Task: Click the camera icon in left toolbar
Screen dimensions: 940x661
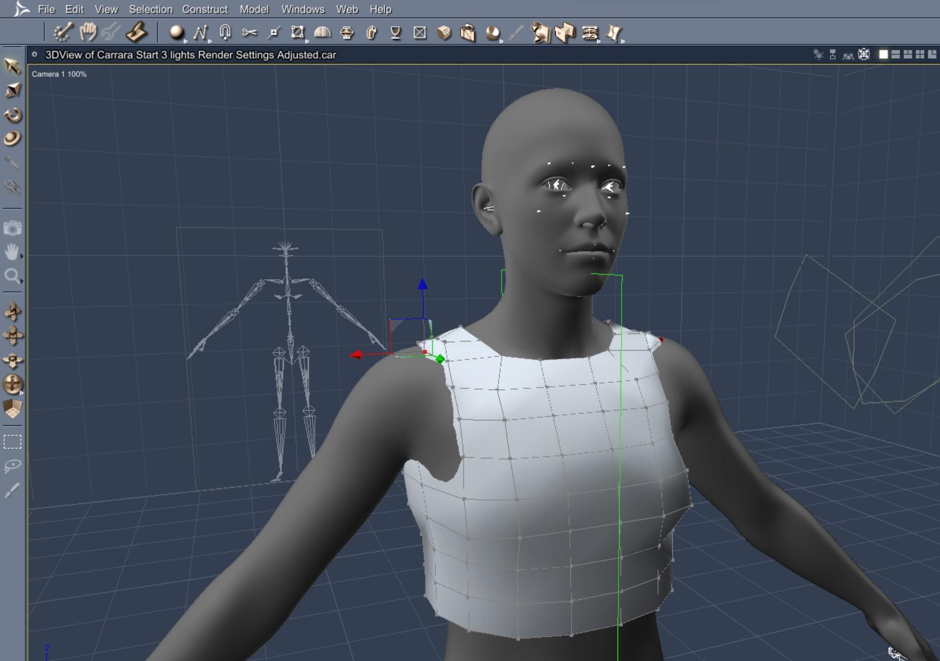Action: (x=12, y=228)
